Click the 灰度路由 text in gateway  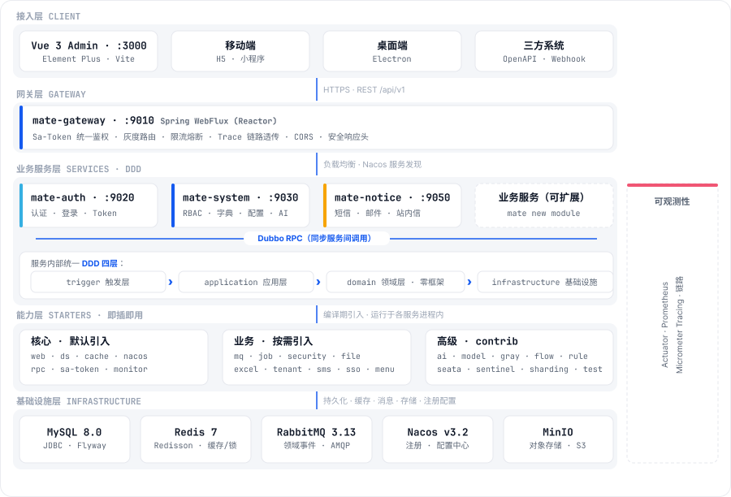(x=140, y=136)
